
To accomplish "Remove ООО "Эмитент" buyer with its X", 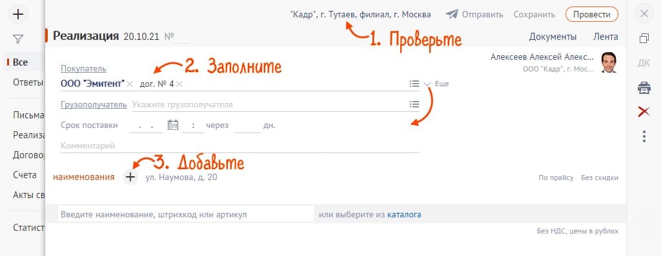I will click(129, 84).
